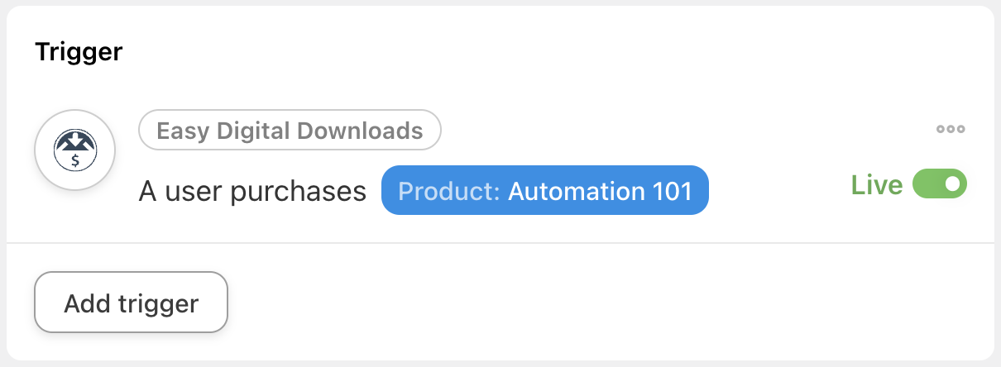
Task: Click the Easy Digital Downloads circular logo icon
Action: 74,150
